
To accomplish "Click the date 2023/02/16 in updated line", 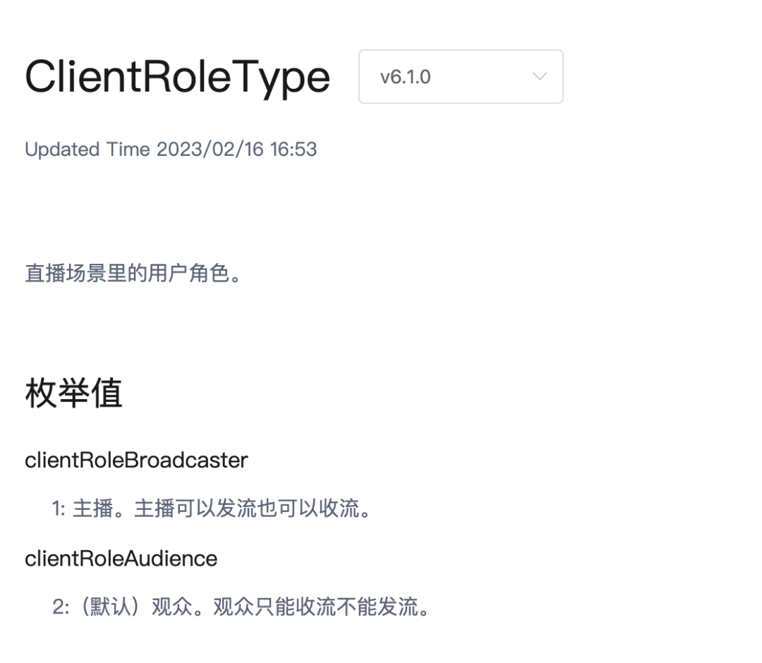I will tap(210, 149).
